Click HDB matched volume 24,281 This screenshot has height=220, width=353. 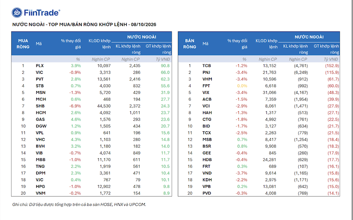click(269, 160)
